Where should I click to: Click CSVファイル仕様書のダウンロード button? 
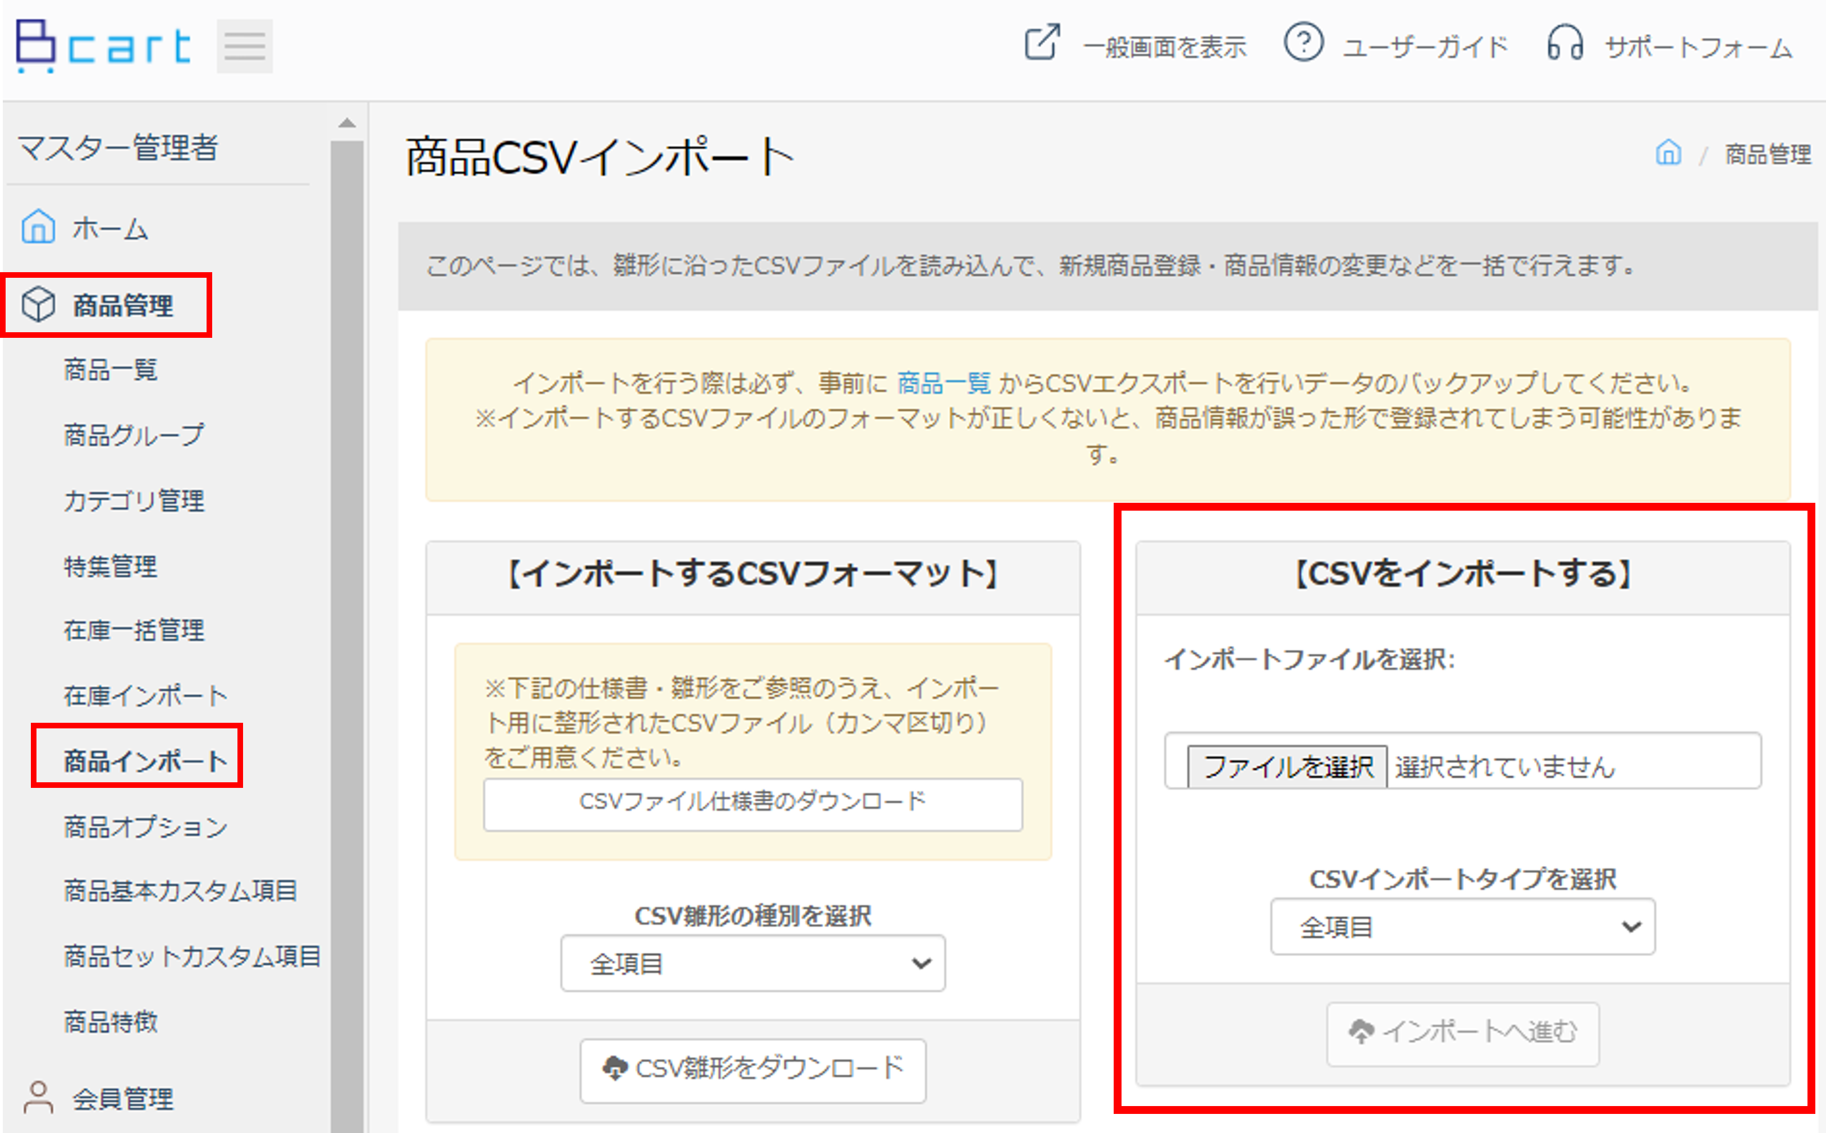point(753,804)
